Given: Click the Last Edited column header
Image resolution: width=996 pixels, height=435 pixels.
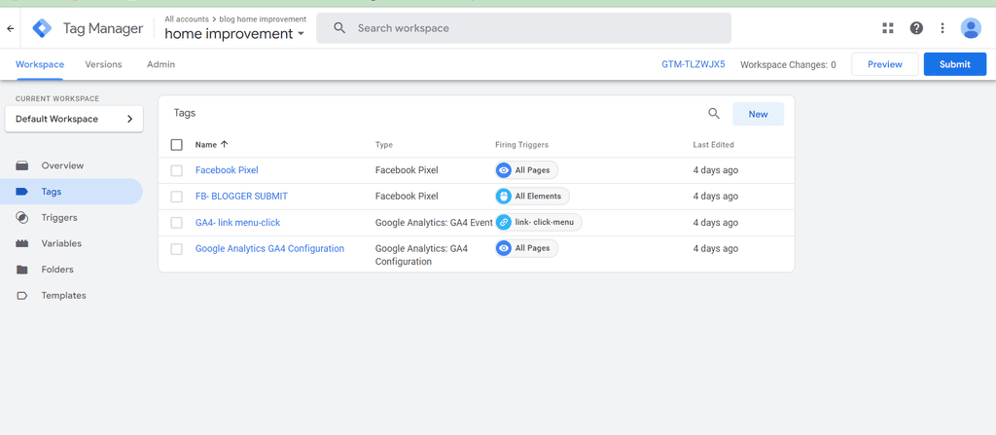Looking at the screenshot, I should [x=713, y=145].
